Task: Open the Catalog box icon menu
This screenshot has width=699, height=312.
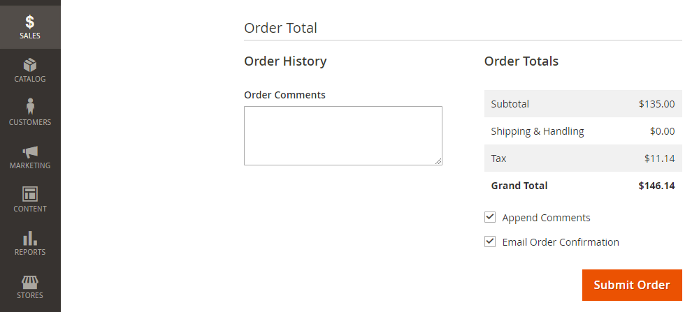Action: [x=30, y=70]
